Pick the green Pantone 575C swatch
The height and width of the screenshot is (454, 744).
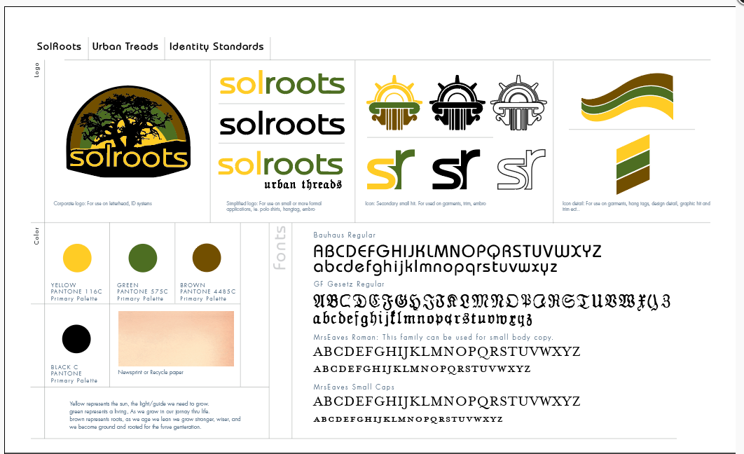(143, 258)
